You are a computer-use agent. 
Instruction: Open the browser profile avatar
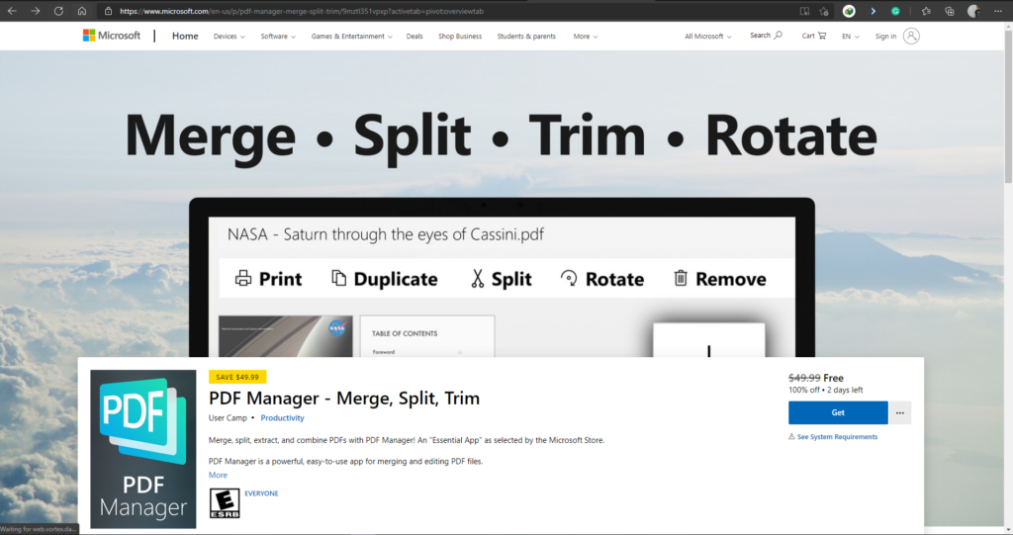coord(973,11)
